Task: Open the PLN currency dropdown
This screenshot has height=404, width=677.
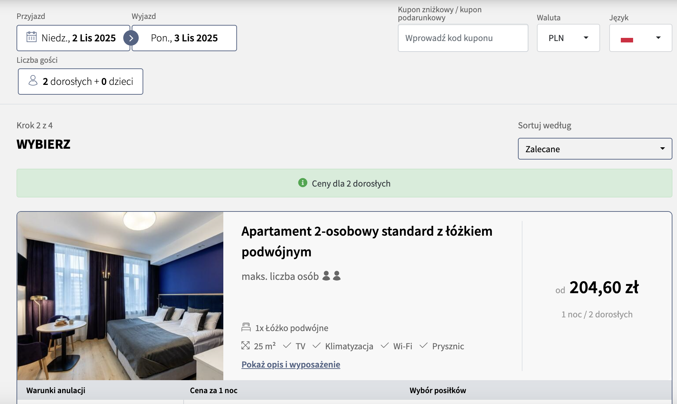Action: (x=568, y=38)
